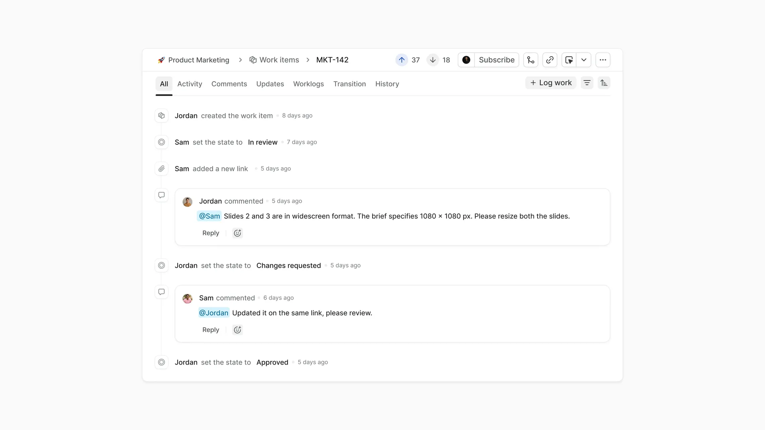This screenshot has height=430, width=765.
Task: Click state icon beside 'Changes requested'
Action: pos(161,266)
